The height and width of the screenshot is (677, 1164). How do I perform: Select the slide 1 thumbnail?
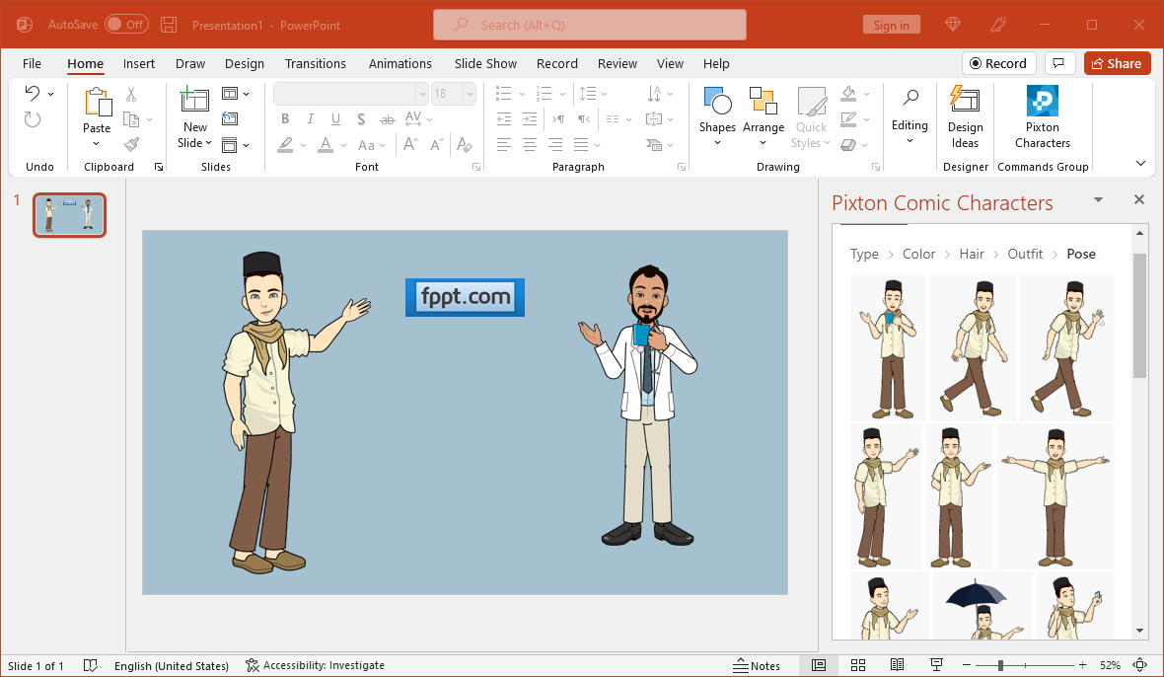(x=70, y=215)
